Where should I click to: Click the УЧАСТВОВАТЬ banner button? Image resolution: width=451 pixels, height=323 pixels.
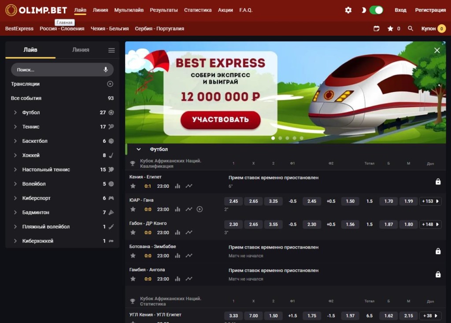click(220, 120)
